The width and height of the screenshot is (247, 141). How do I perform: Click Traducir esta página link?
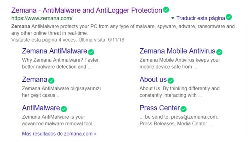[x=200, y=18]
